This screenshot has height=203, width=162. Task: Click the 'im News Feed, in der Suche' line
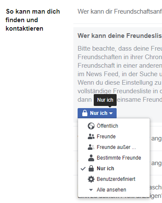pos(120,74)
